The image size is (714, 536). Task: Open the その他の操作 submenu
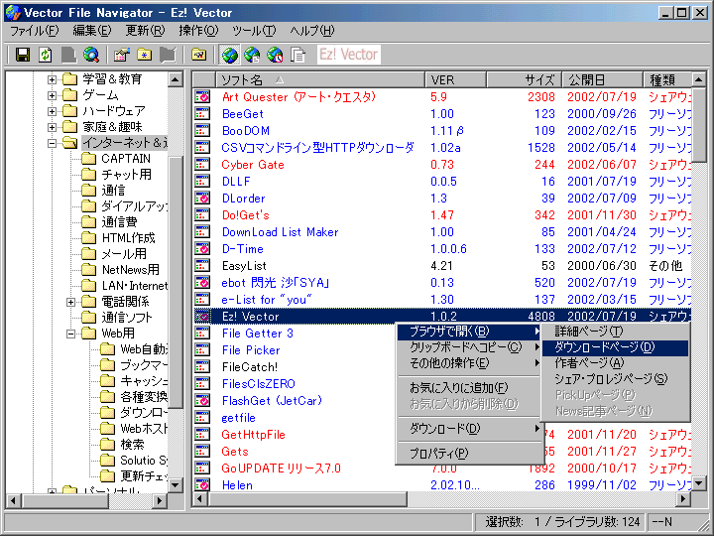(x=470, y=363)
